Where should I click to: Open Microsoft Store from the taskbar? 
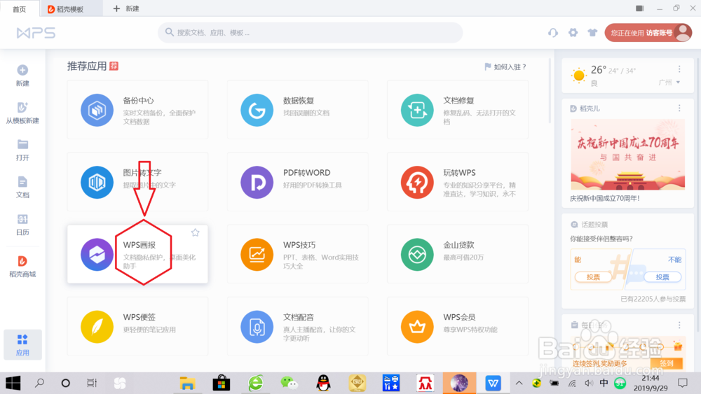(x=222, y=383)
